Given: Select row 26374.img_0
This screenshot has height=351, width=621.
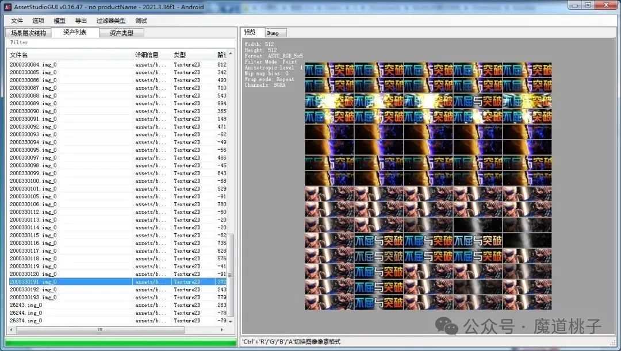Looking at the screenshot, I should (x=118, y=321).
